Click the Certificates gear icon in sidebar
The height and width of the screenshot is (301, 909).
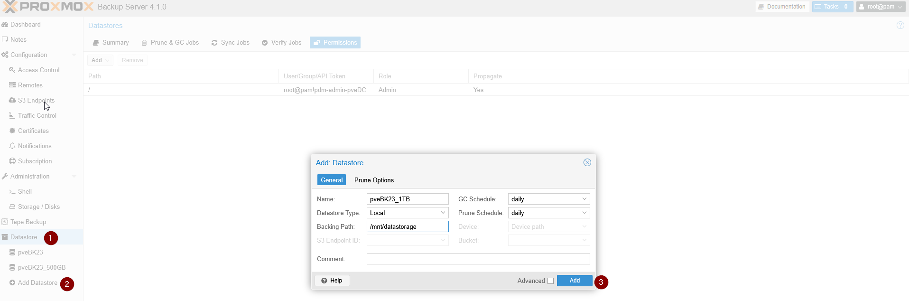[12, 131]
